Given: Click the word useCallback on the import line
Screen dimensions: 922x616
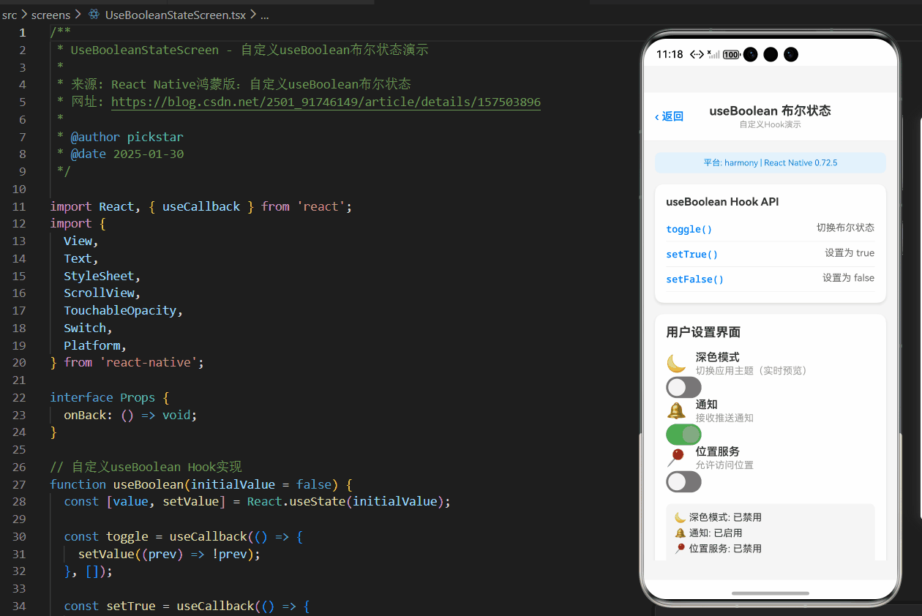Looking at the screenshot, I should tap(201, 206).
